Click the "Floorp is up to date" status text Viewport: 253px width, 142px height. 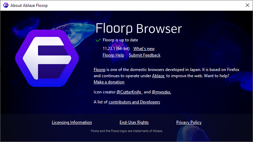(120, 40)
